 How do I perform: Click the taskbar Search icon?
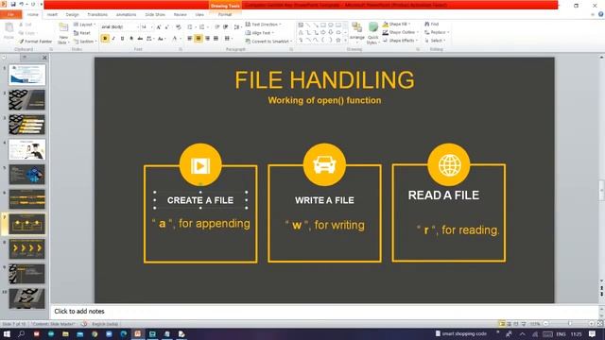tap(21, 333)
